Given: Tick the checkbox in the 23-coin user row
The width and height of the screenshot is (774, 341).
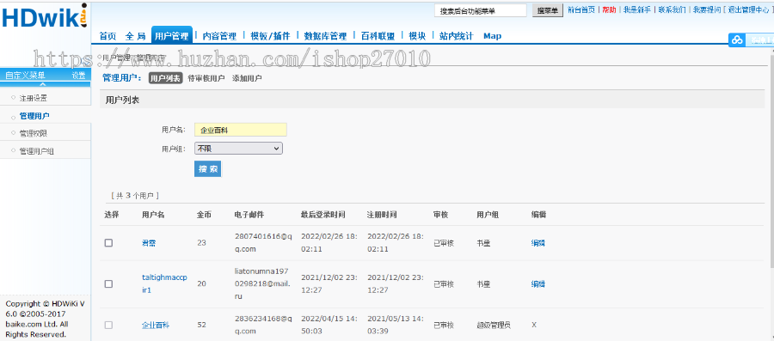Looking at the screenshot, I should click(108, 243).
